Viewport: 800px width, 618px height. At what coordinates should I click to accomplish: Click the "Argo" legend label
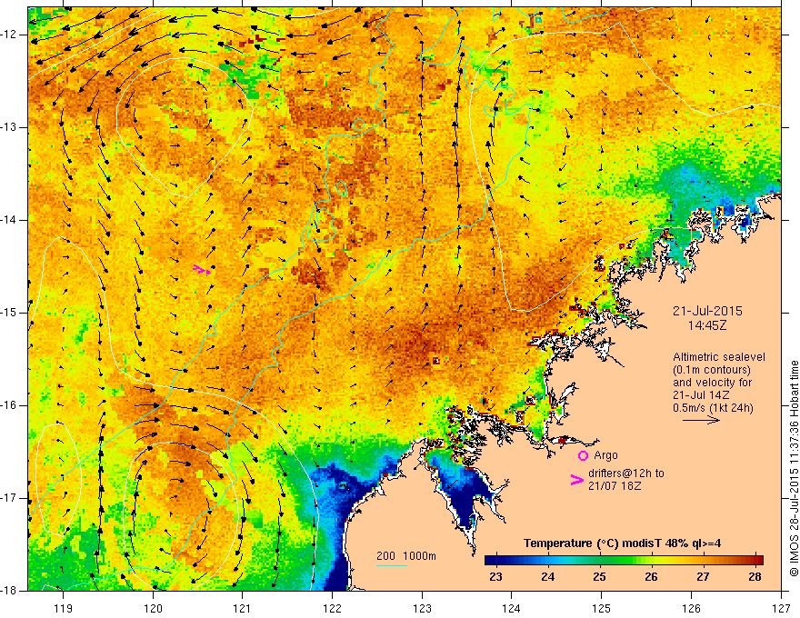(x=605, y=454)
